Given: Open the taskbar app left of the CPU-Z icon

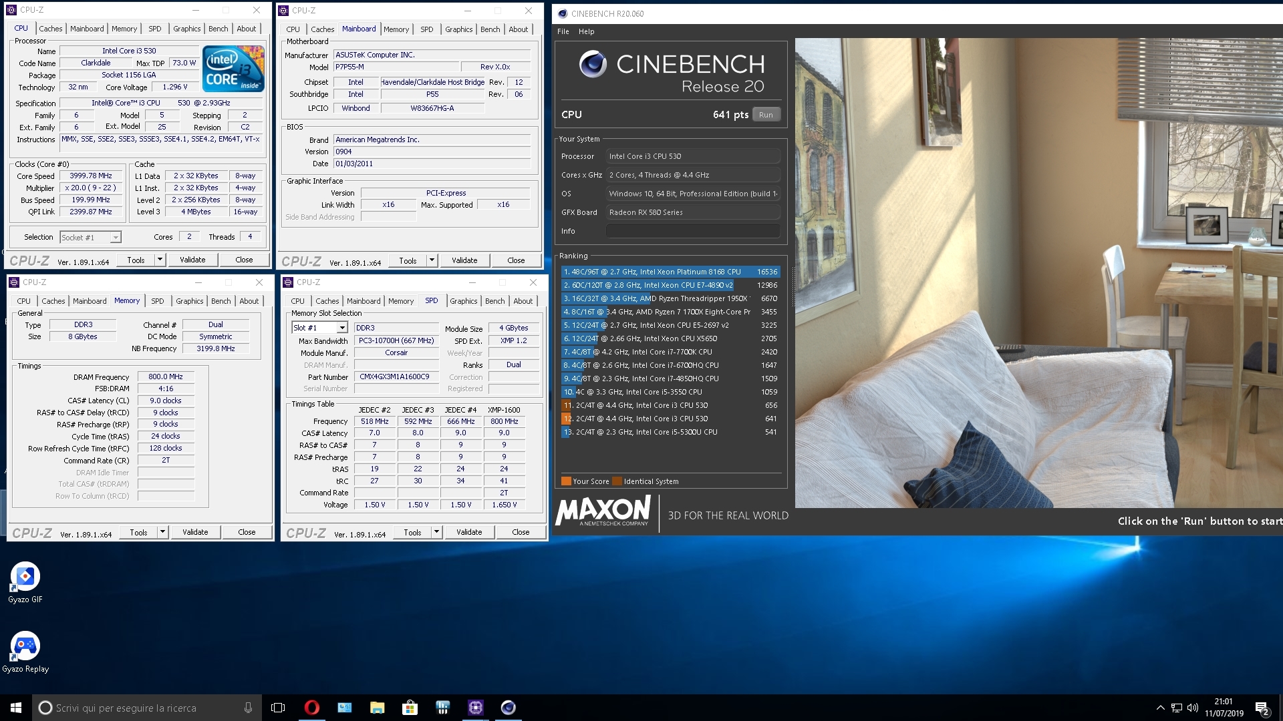Looking at the screenshot, I should (442, 708).
